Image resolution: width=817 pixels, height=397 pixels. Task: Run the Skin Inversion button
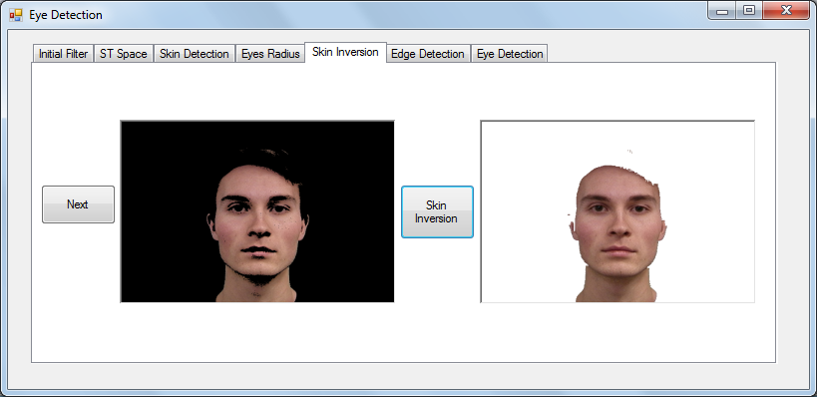[x=437, y=212]
